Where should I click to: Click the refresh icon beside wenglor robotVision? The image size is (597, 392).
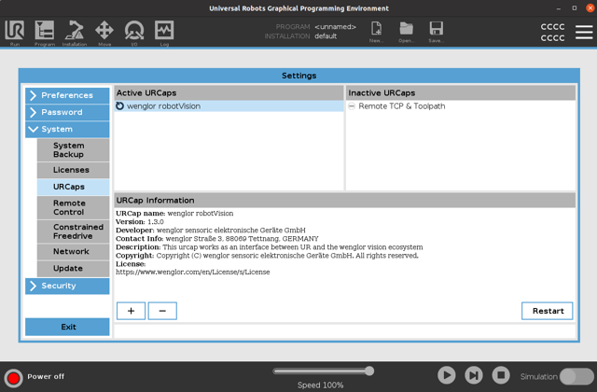[120, 105]
